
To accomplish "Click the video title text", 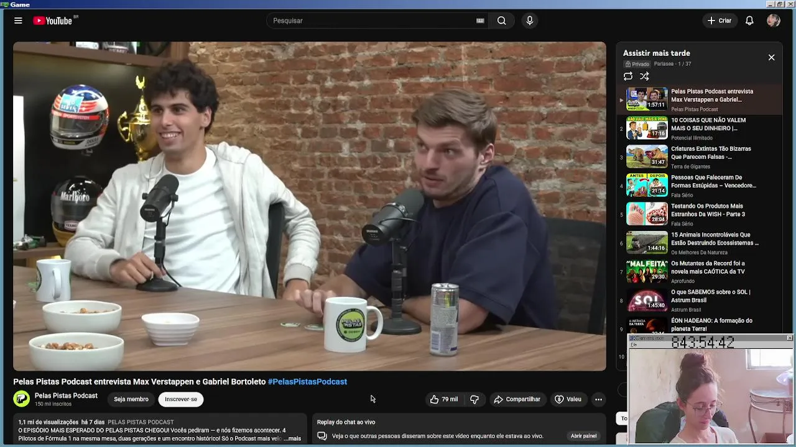I will [139, 382].
